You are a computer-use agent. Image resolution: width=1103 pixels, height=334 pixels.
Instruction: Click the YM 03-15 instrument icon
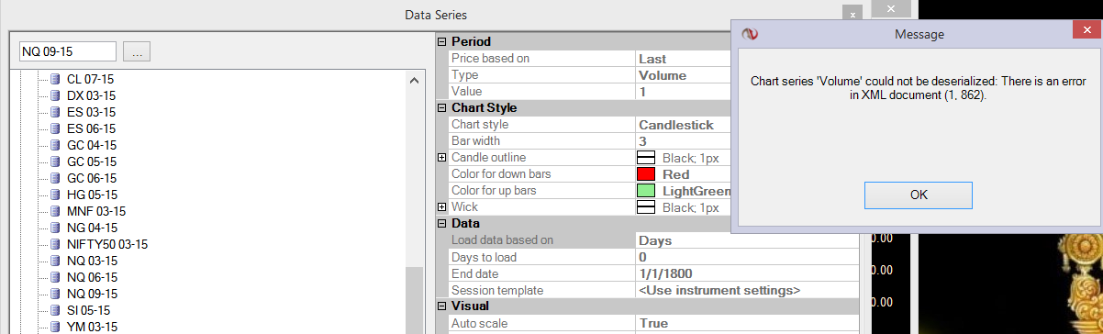[x=56, y=328]
